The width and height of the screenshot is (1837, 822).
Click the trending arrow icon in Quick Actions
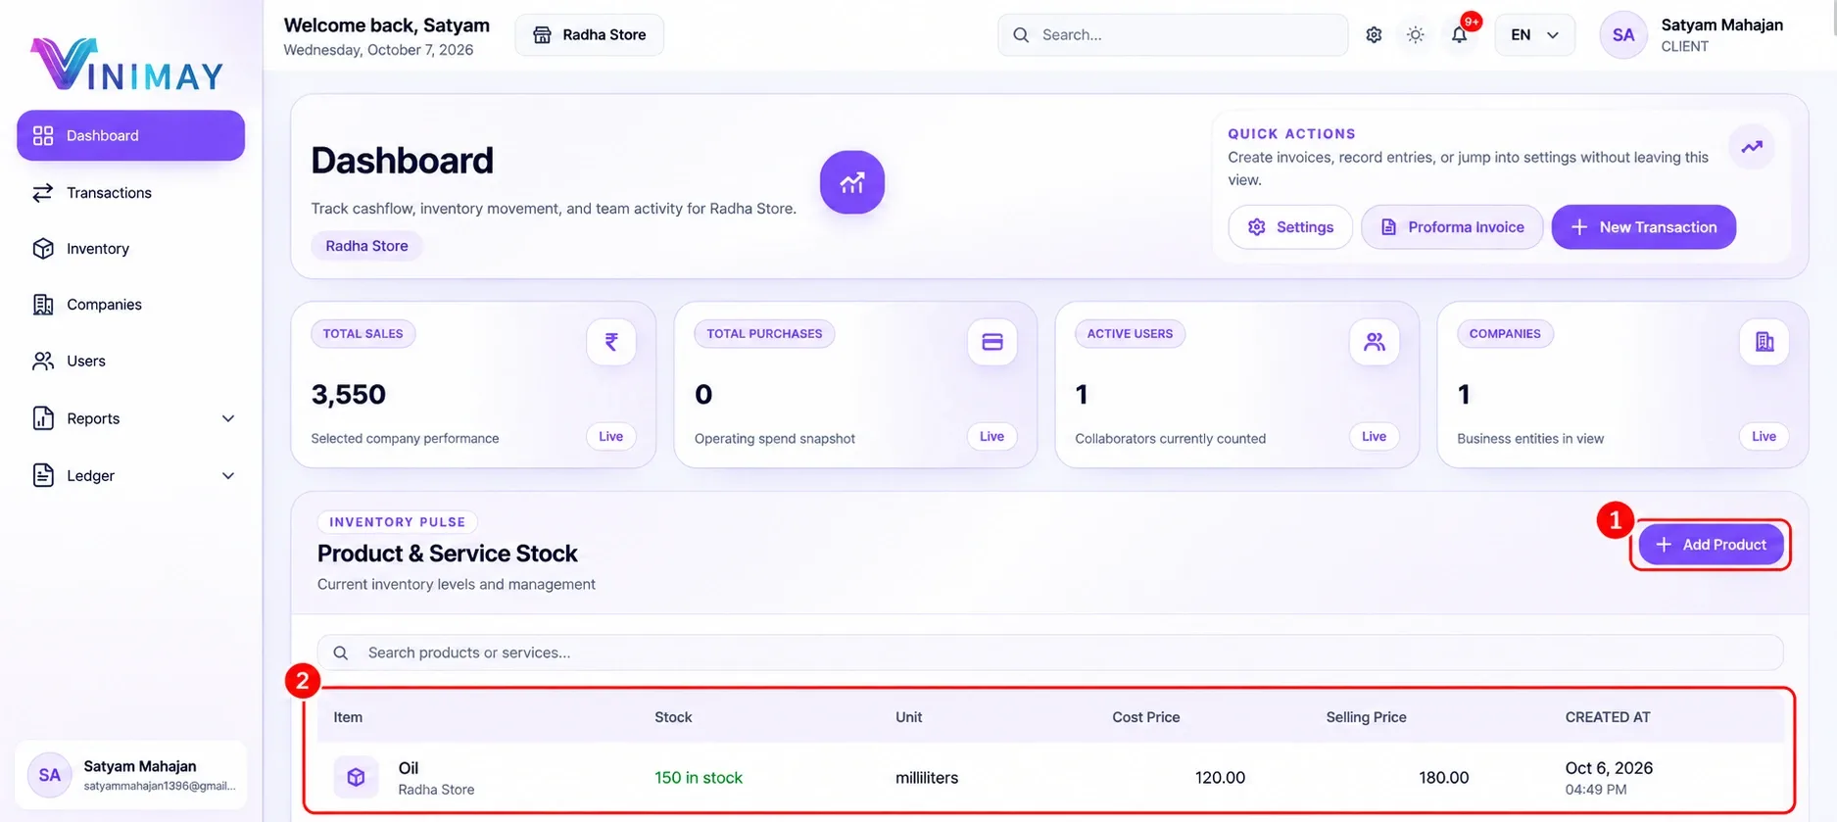click(1752, 147)
